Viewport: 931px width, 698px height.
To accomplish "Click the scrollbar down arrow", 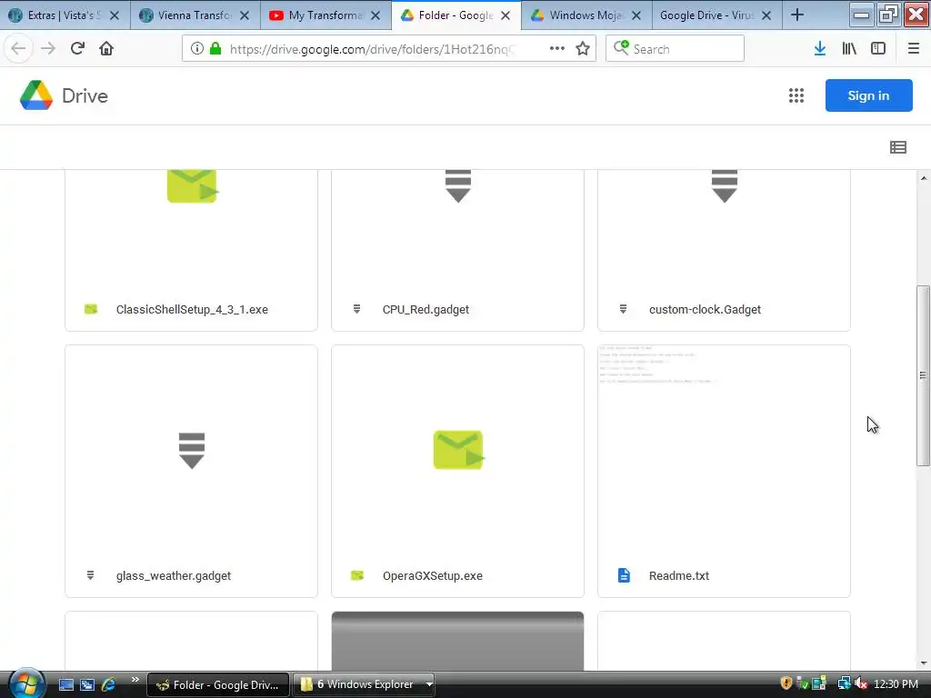I will (x=924, y=663).
